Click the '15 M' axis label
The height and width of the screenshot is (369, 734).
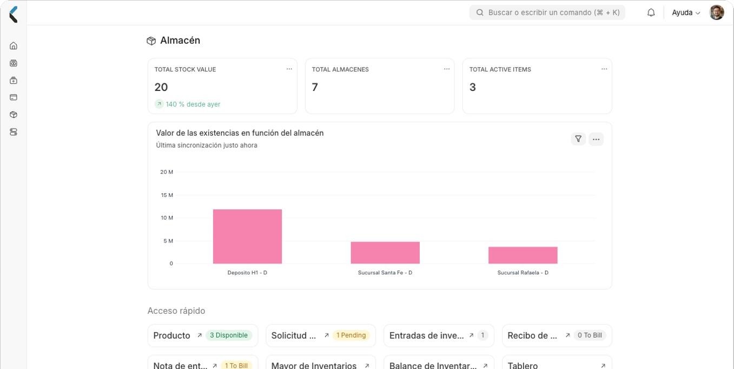(167, 195)
